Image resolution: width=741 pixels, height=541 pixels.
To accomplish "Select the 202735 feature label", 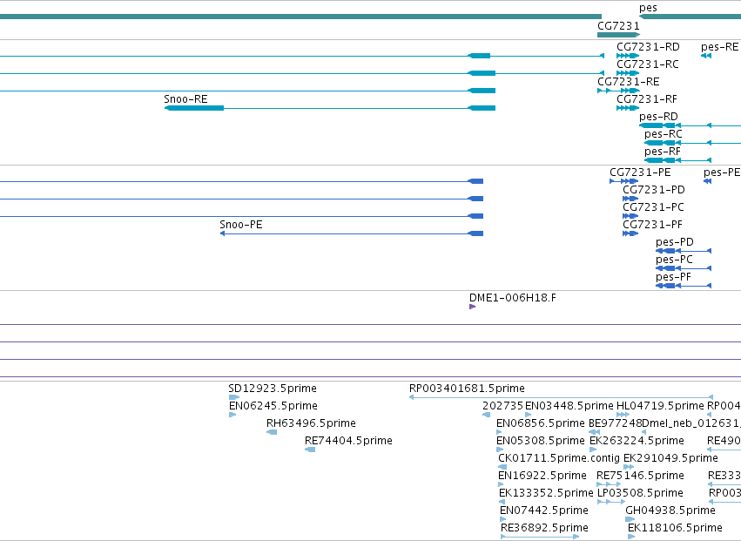I will click(502, 406).
